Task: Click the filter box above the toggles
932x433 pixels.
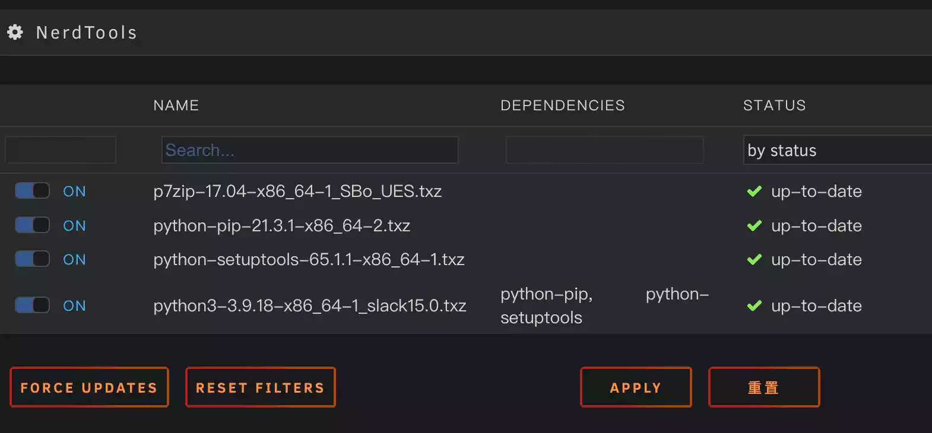Action: coord(61,150)
